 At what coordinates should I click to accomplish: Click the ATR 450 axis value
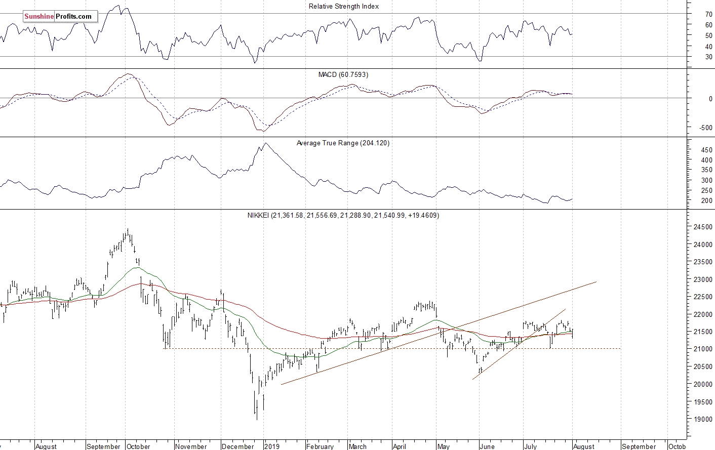(707, 150)
